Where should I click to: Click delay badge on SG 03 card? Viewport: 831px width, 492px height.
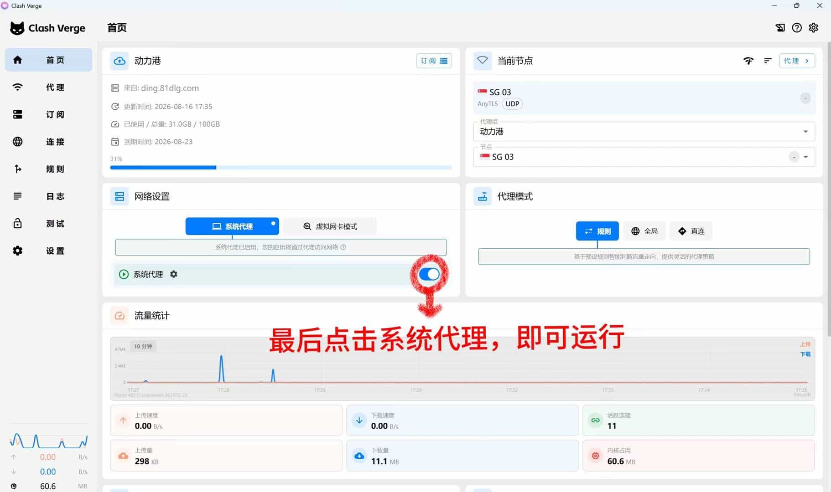click(x=805, y=98)
